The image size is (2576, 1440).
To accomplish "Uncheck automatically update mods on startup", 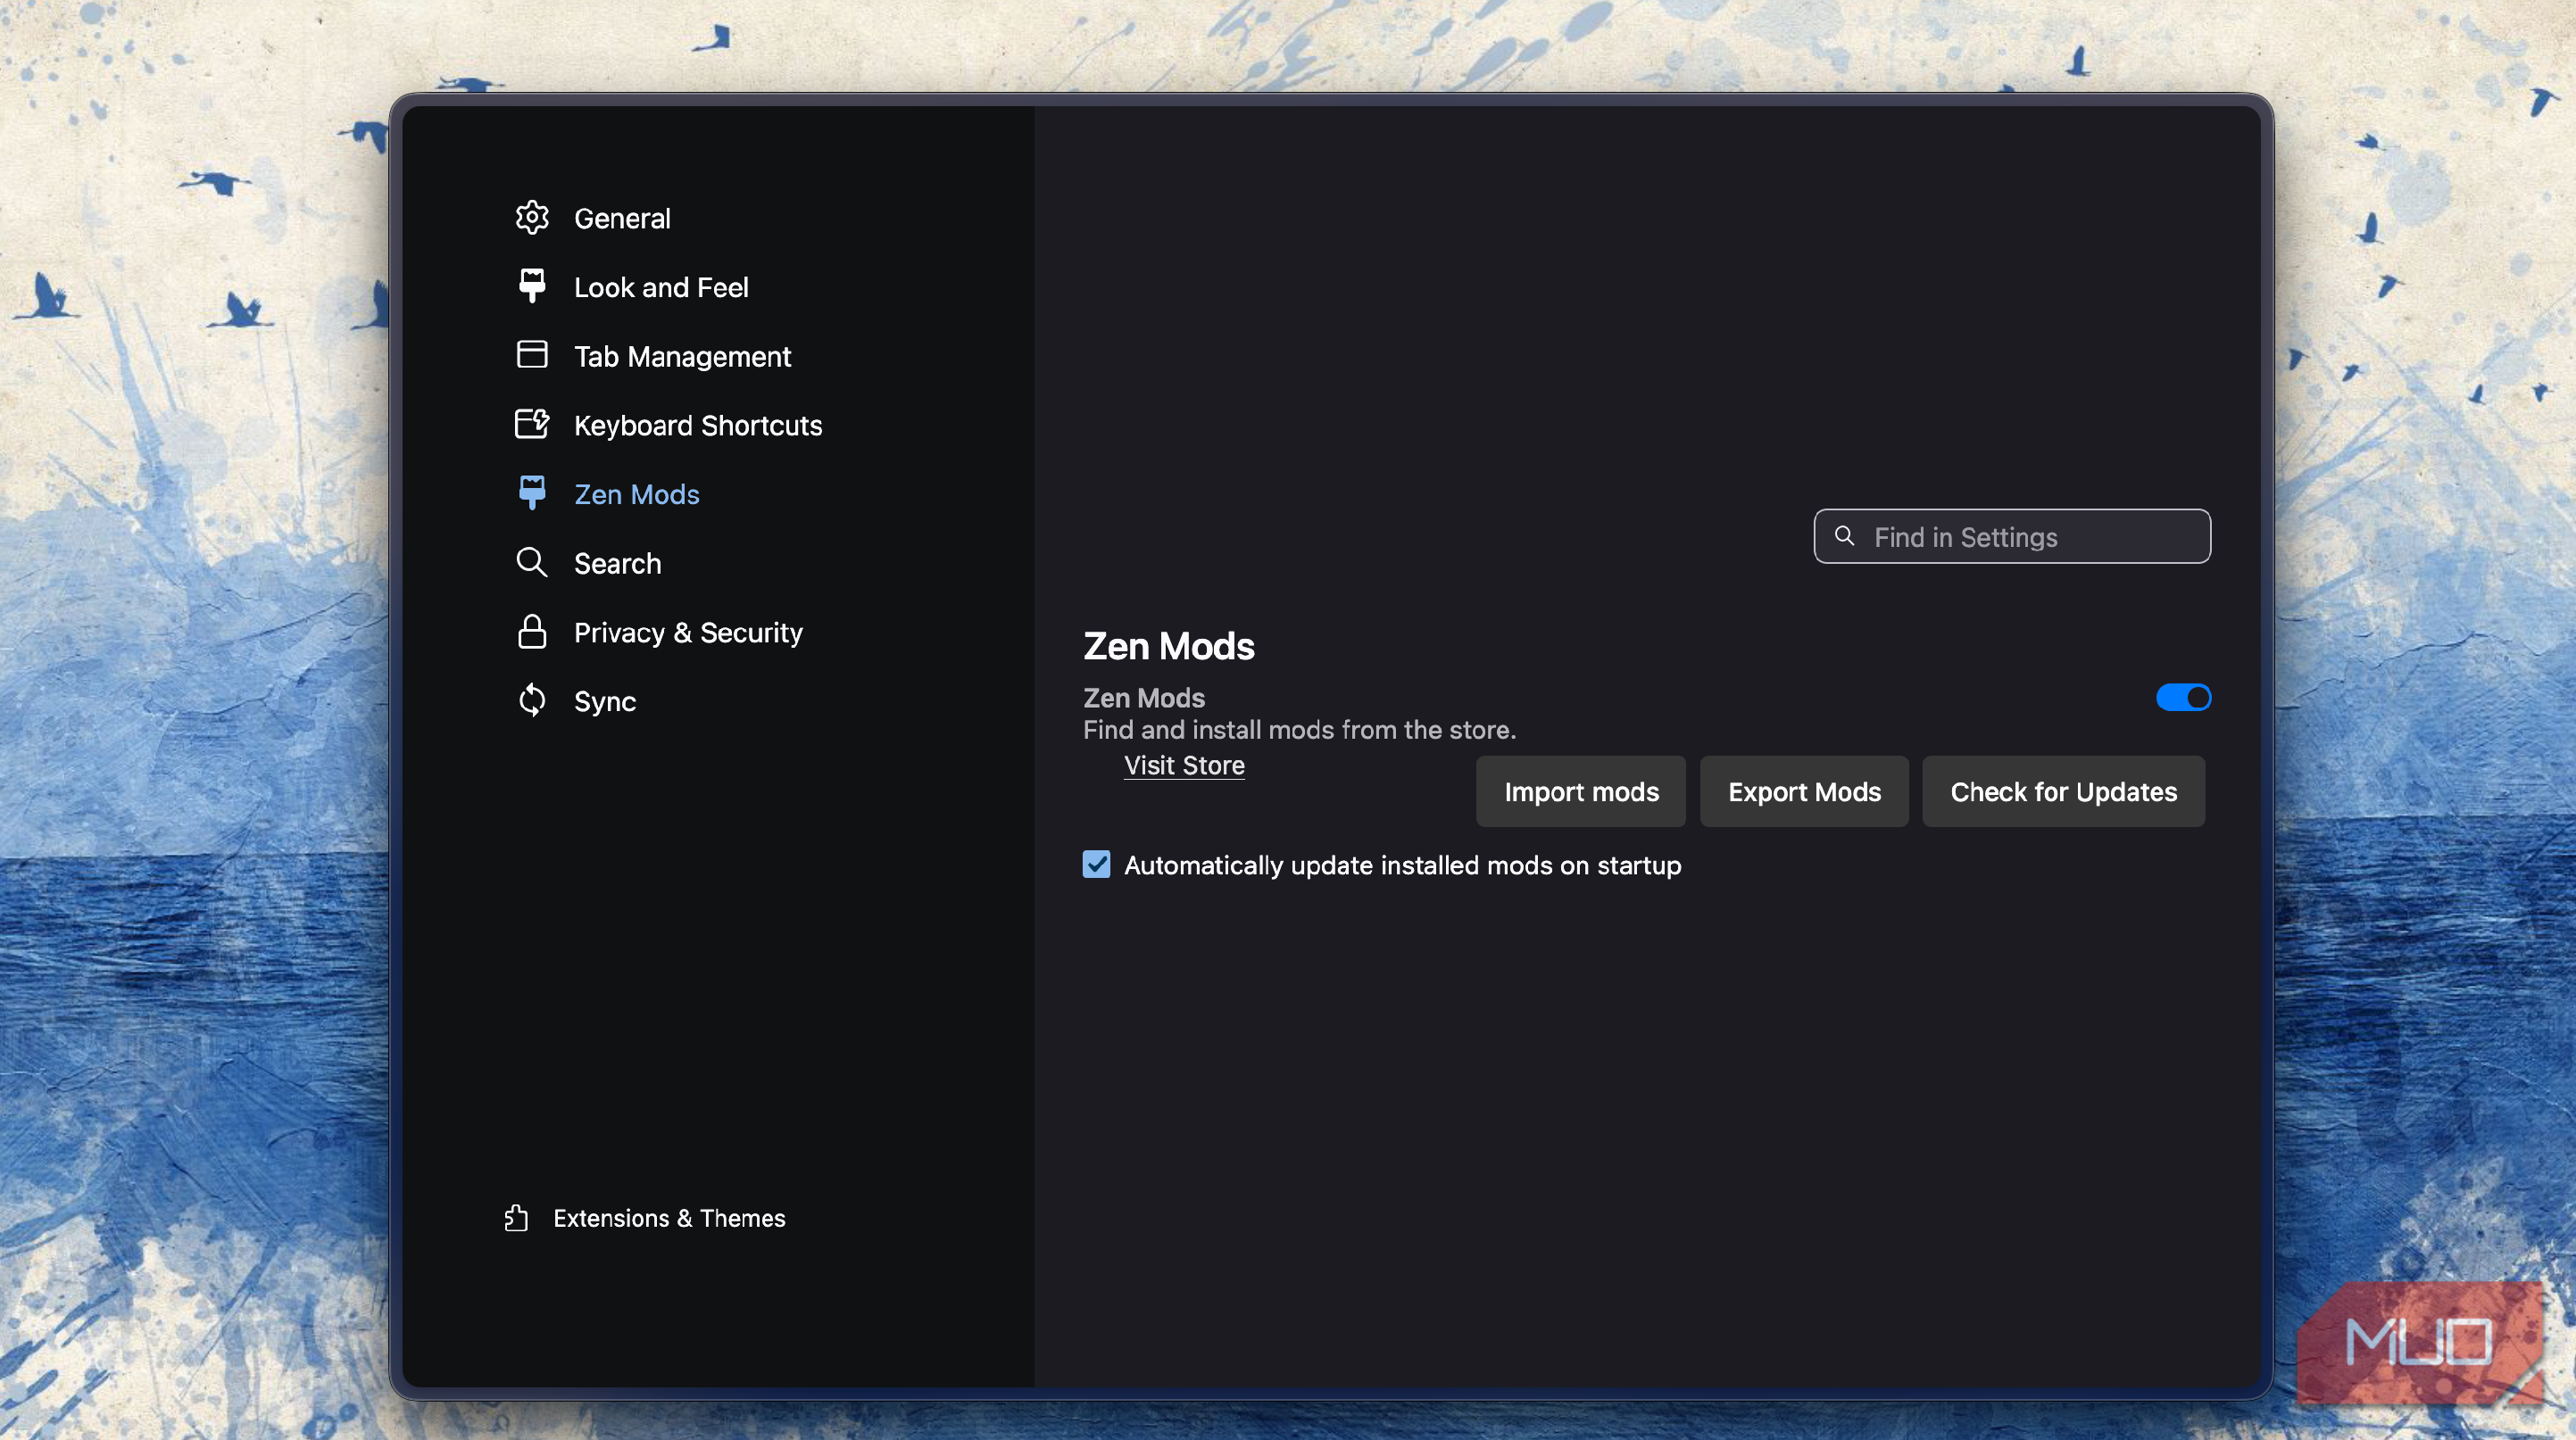I will 1096,864.
